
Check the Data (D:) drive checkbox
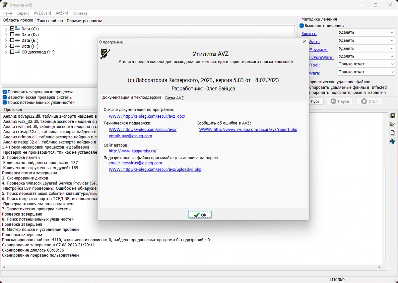[x=12, y=34]
